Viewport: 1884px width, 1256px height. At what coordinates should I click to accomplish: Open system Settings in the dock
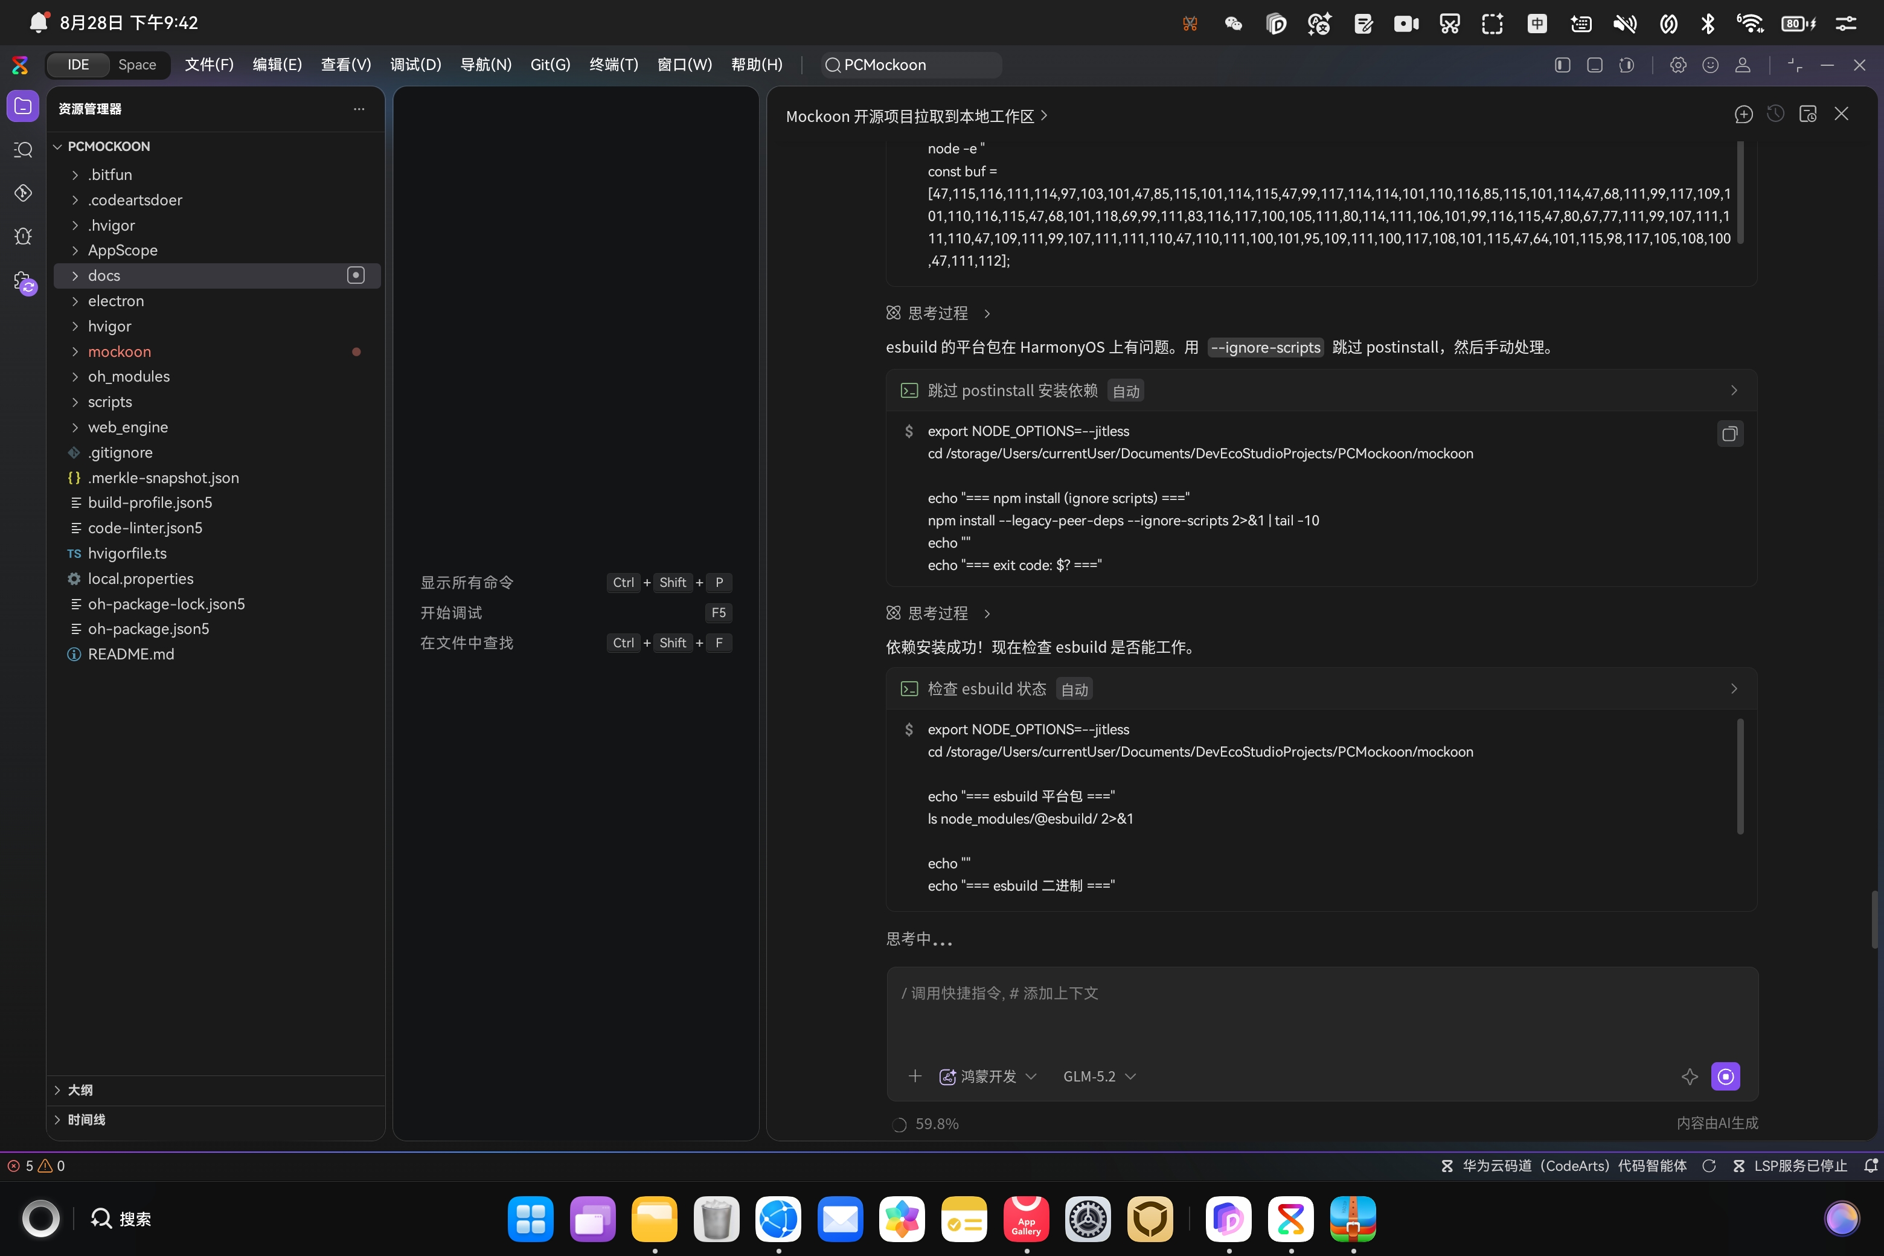tap(1088, 1219)
